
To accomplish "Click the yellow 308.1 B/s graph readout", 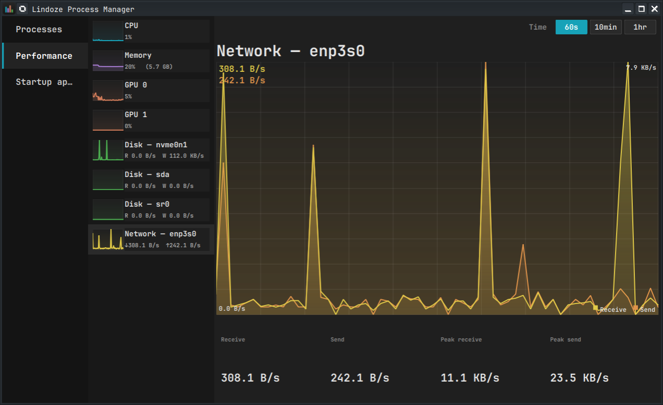I will pyautogui.click(x=242, y=69).
